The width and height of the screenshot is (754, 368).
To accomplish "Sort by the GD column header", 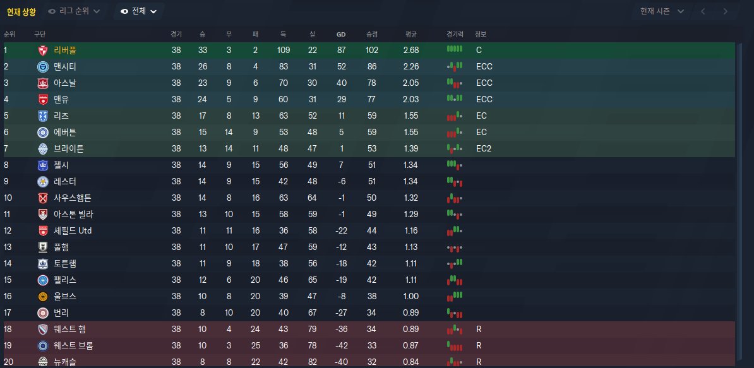I will pos(340,33).
